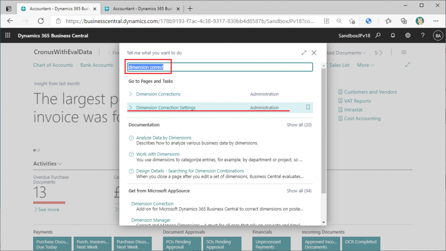Click the search results scrollbar down arrow
The image size is (446, 251).
[x=324, y=222]
